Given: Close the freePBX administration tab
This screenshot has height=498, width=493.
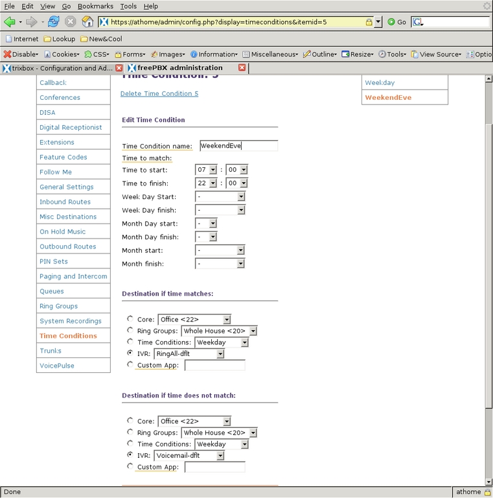Looking at the screenshot, I should pos(242,67).
